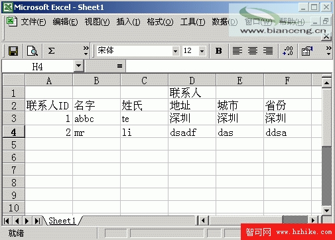Screen dimensions: 335x240
Task: Click the font box showing 宋体
Action: [135, 51]
